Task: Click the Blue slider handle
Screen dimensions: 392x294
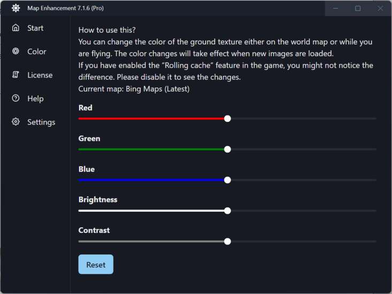Action: [227, 180]
